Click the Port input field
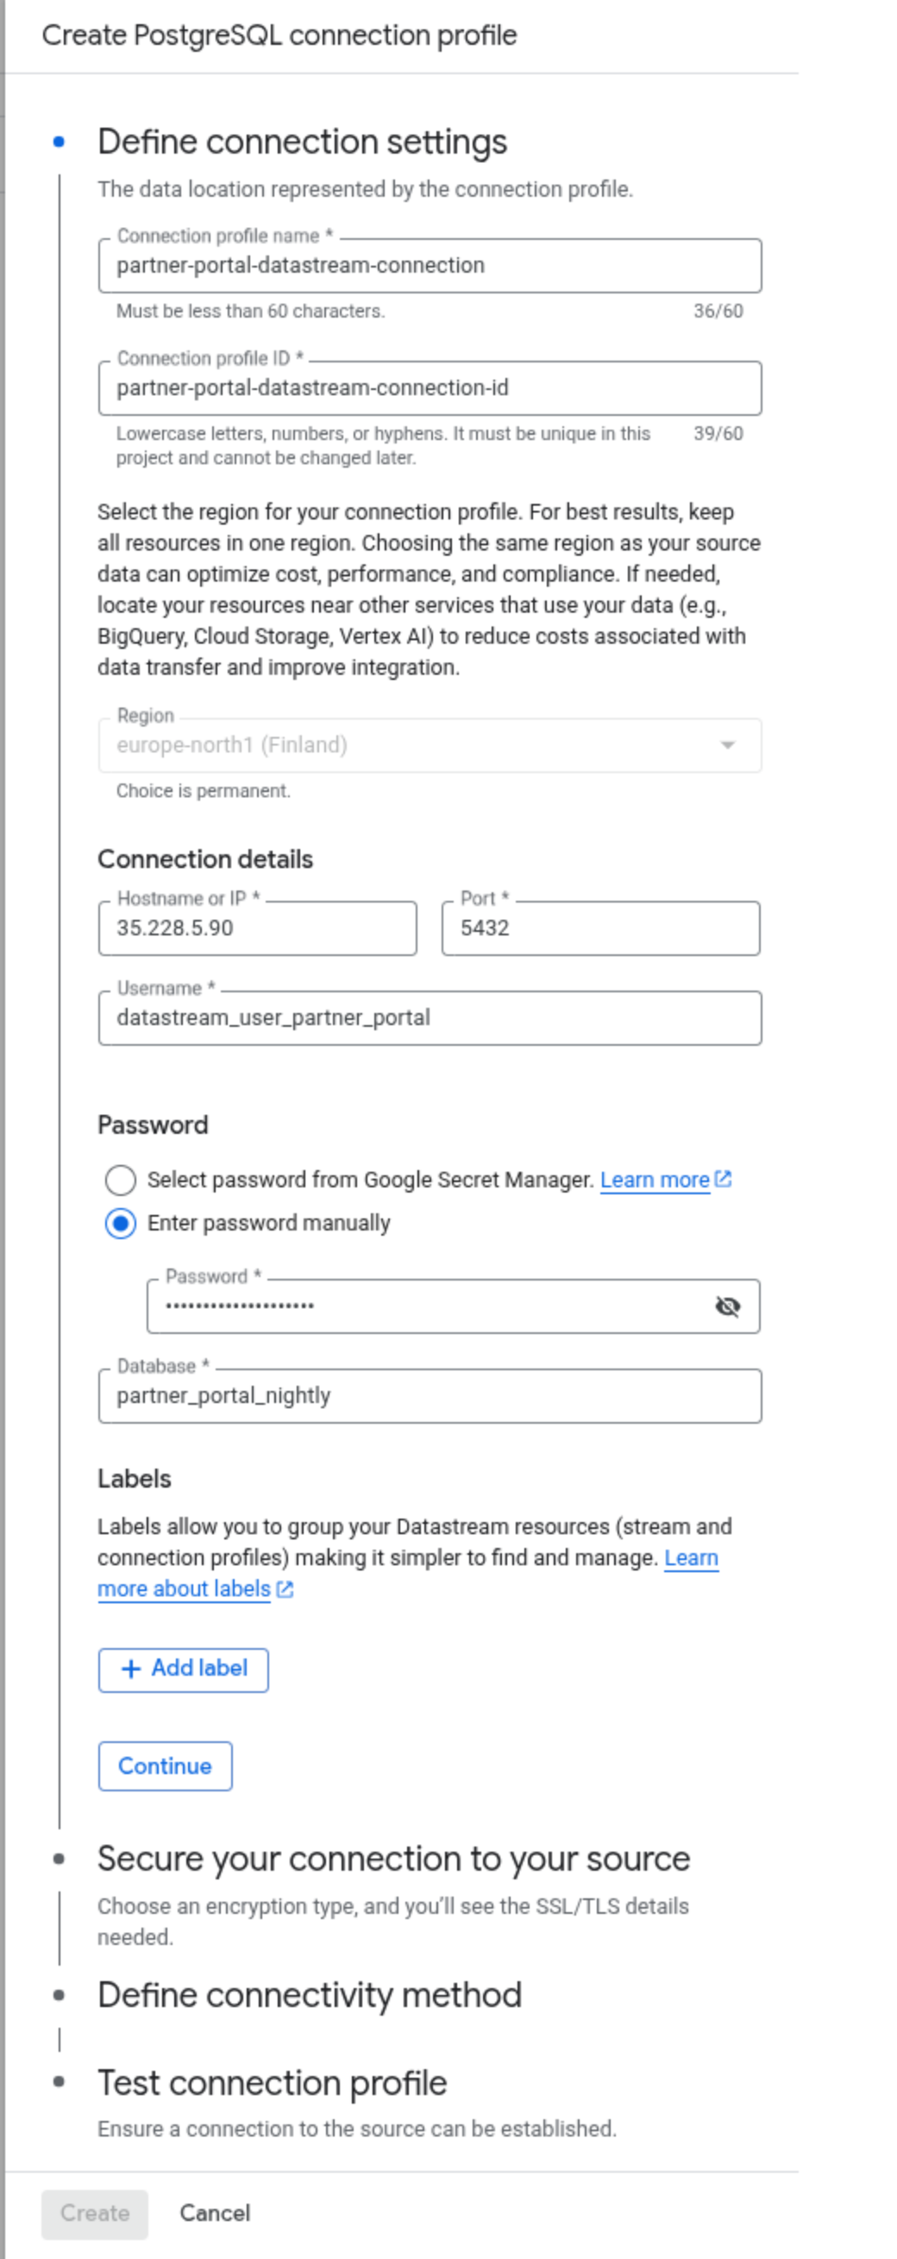This screenshot has height=2259, width=897. click(600, 928)
